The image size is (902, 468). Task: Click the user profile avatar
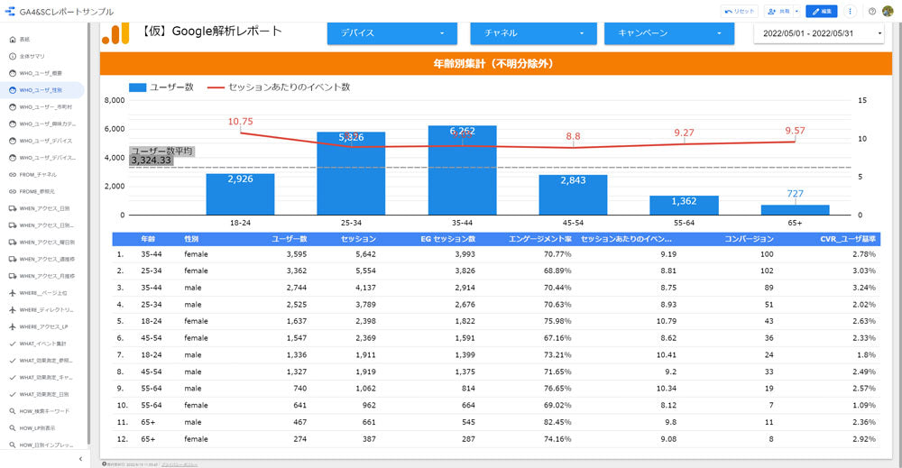(888, 12)
